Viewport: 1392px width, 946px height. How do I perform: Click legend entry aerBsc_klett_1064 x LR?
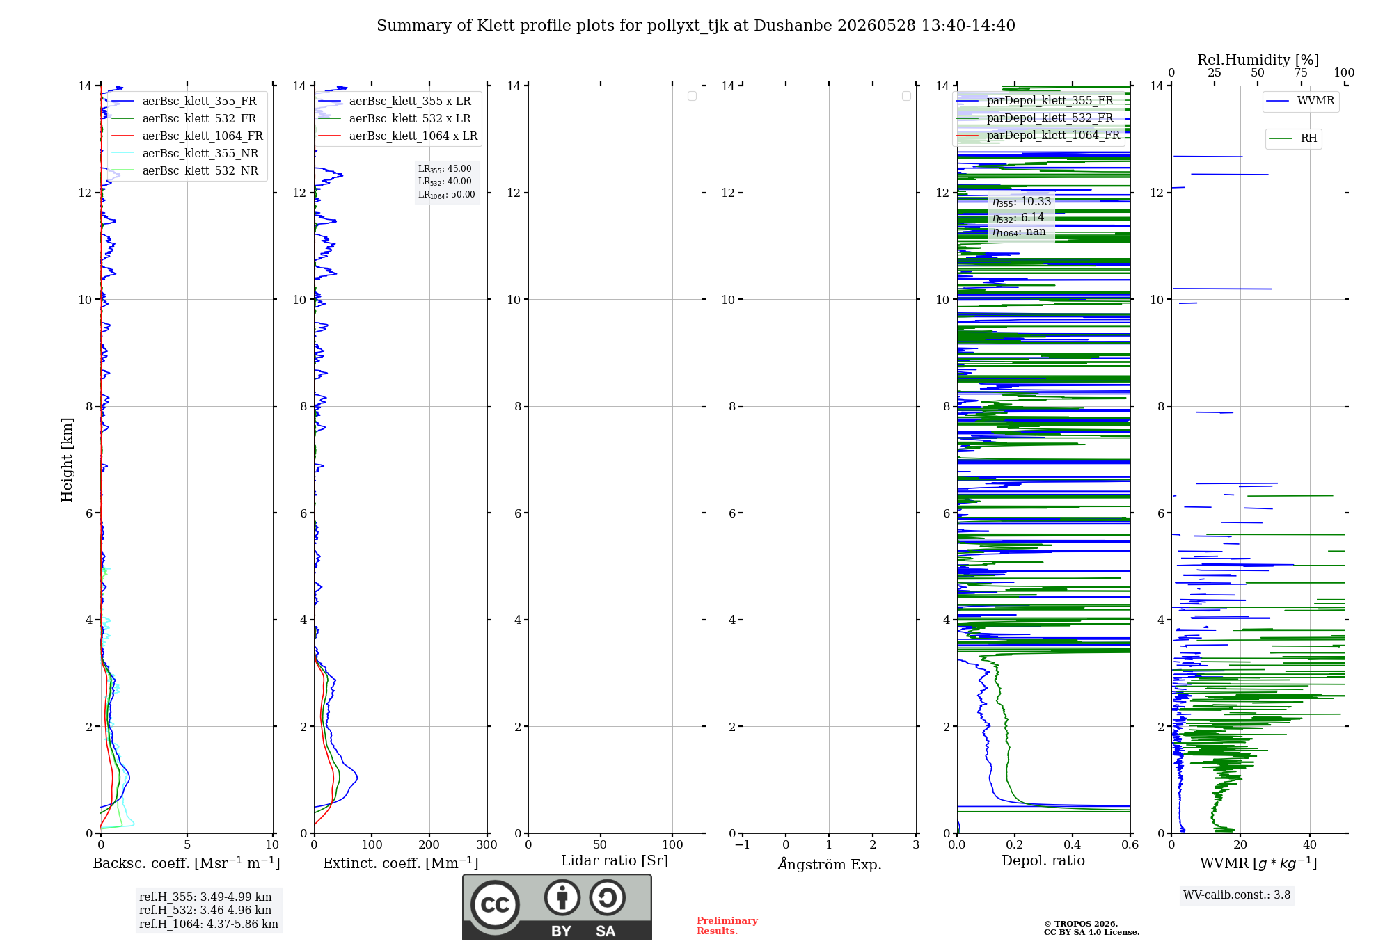pos(398,136)
